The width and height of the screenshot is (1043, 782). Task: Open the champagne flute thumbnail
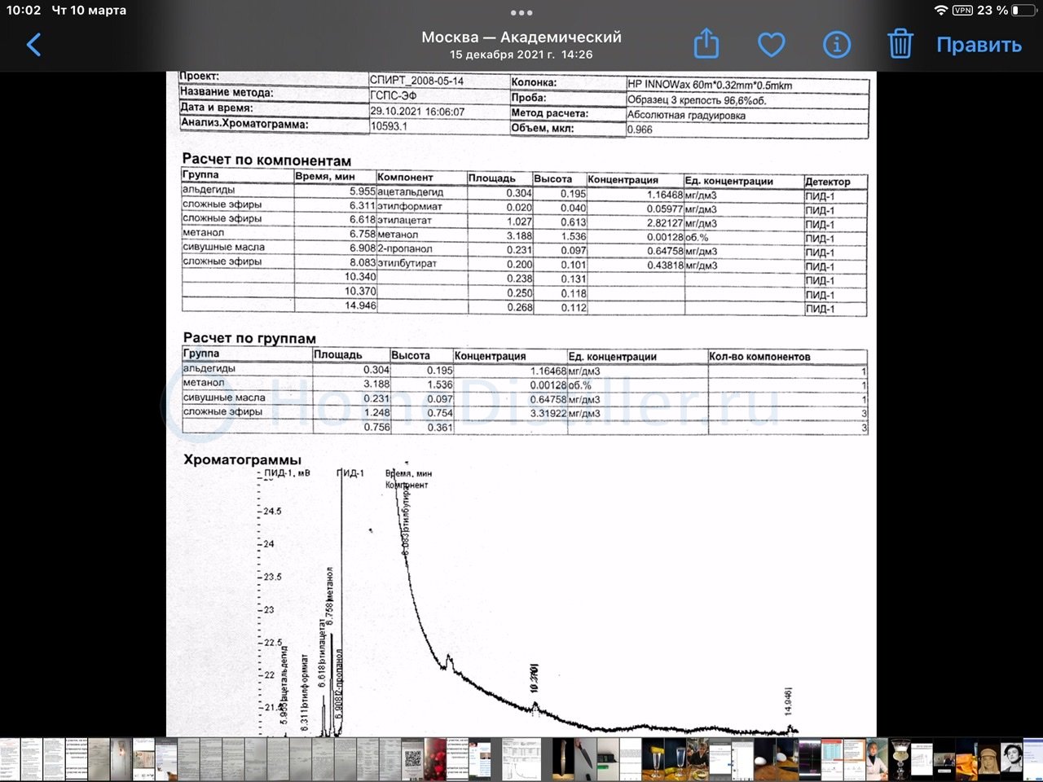[676, 759]
